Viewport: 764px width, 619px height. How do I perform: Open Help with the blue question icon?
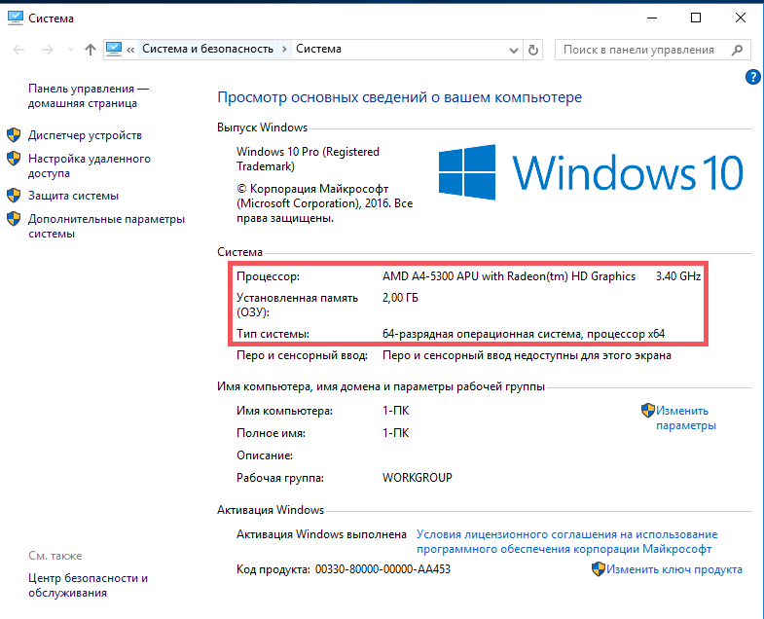click(x=753, y=77)
